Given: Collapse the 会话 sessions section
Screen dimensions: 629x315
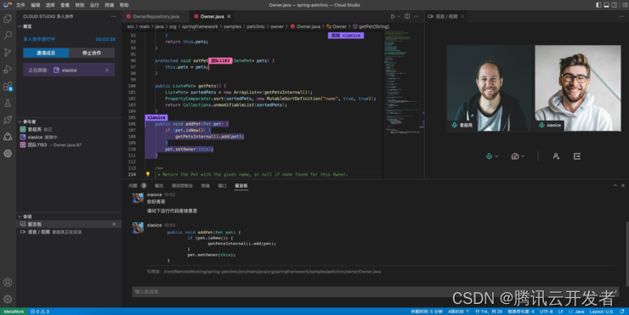Looking at the screenshot, I should click(x=20, y=217).
